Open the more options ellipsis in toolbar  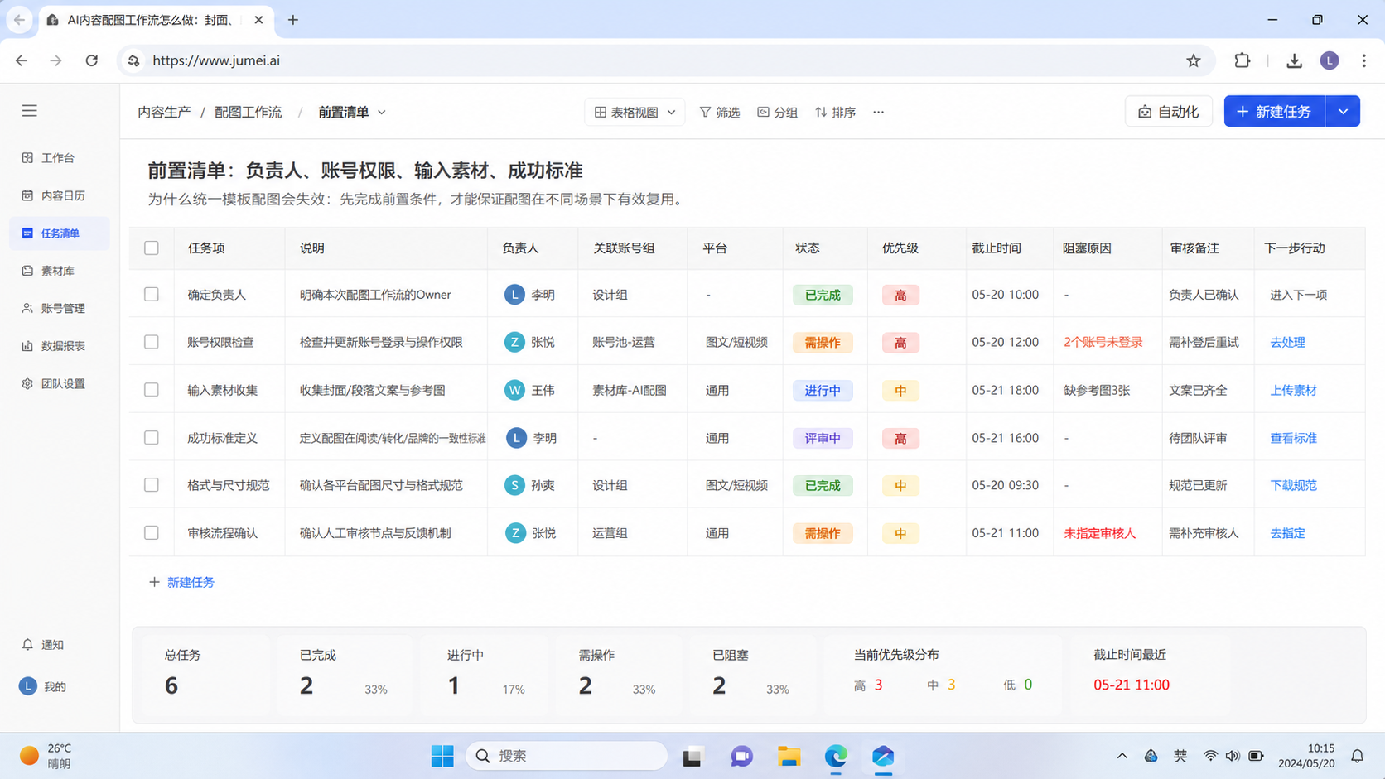[878, 112]
